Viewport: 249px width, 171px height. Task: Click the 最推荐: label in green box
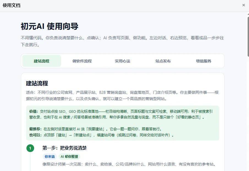[35, 129]
